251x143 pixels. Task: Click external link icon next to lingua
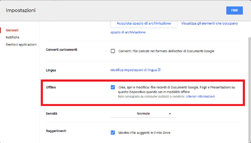[159, 70]
